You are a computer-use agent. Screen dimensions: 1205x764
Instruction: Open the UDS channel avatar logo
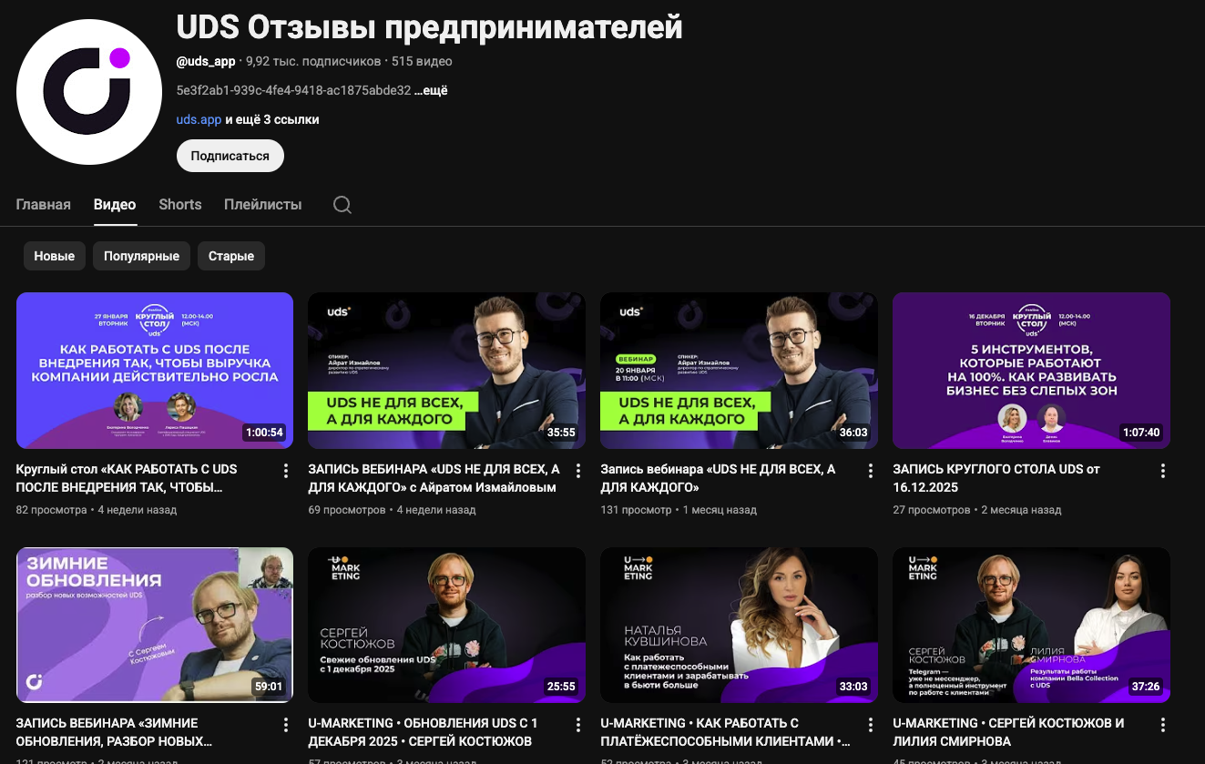(x=89, y=91)
